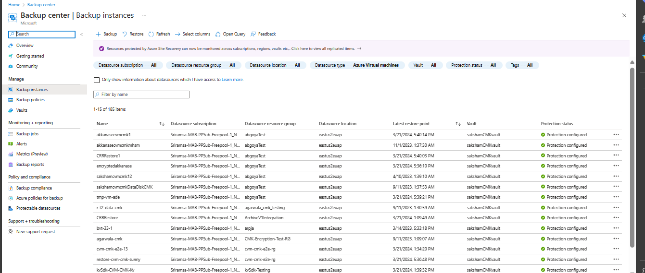Sort by Latest restore point arrows
The width and height of the screenshot is (645, 273).
[x=458, y=124]
